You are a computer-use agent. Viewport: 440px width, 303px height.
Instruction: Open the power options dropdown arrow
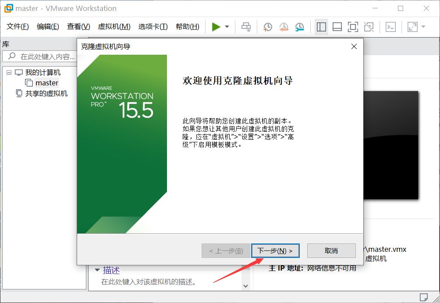point(227,27)
